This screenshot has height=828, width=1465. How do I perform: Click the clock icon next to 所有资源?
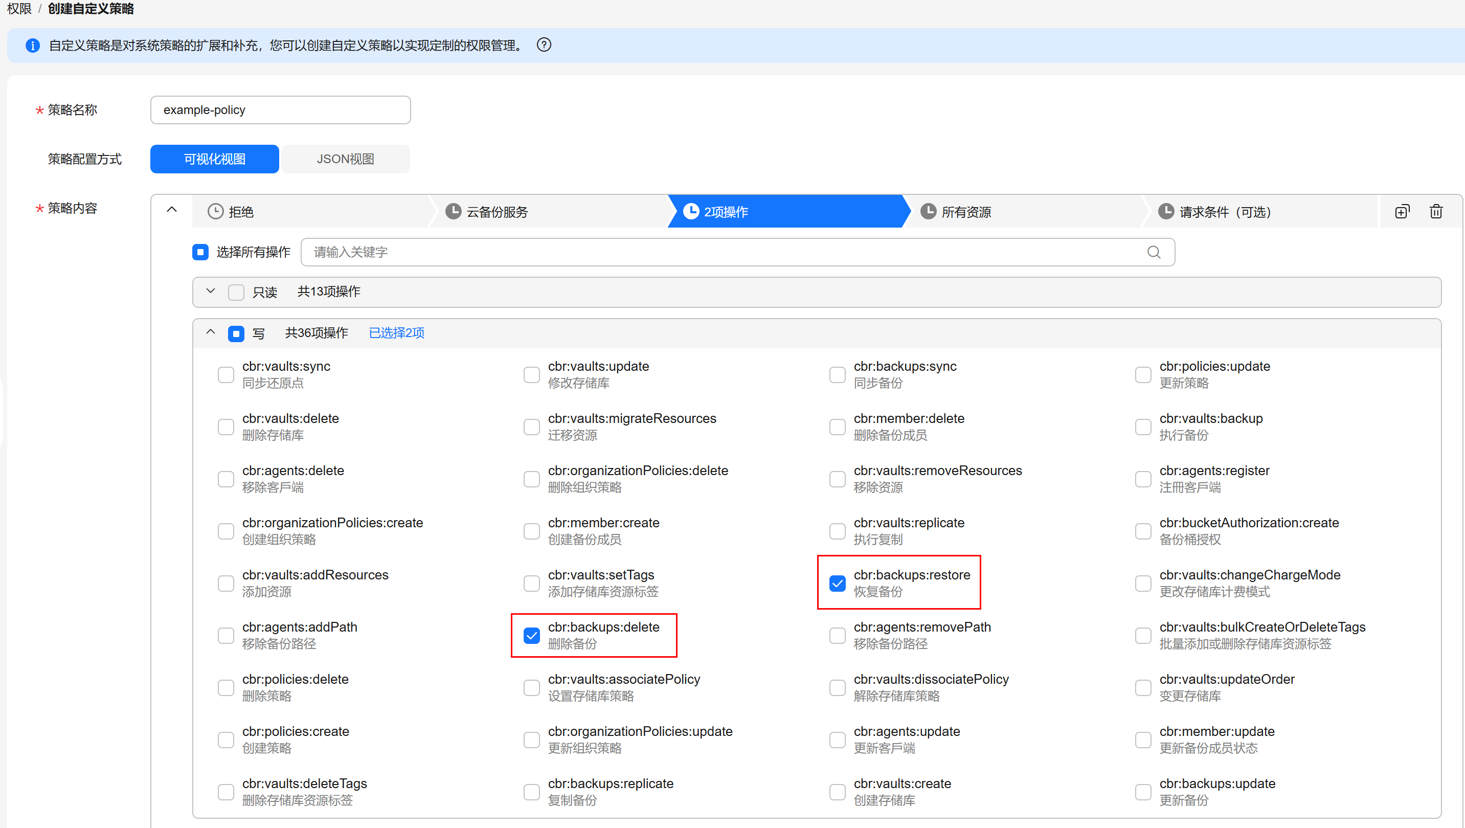[x=928, y=212]
